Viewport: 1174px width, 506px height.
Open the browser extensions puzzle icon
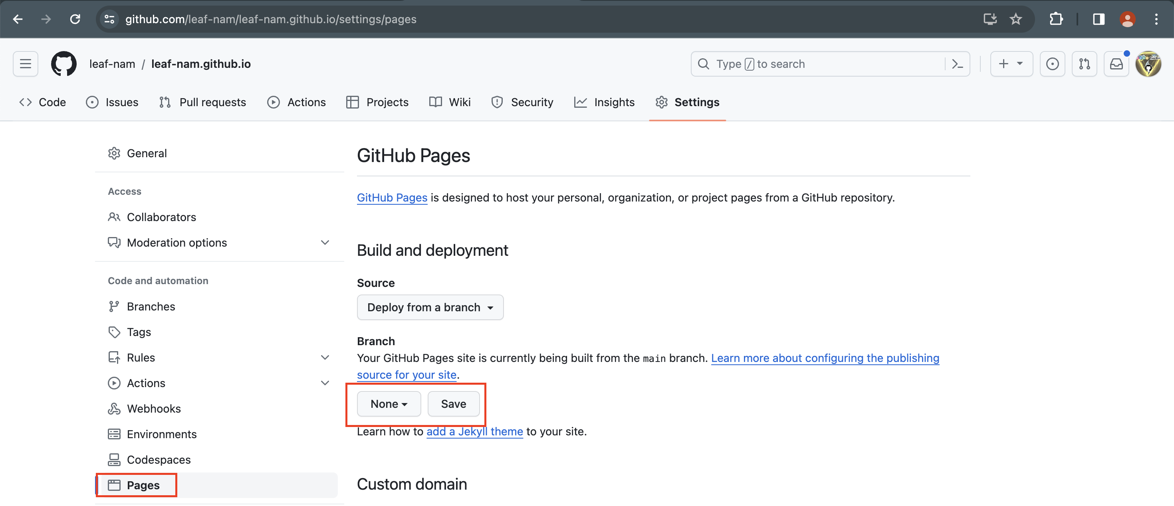tap(1056, 19)
